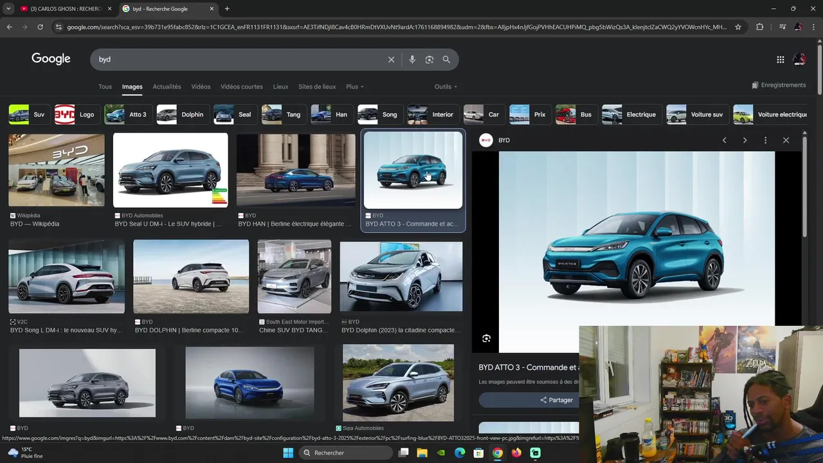Launch Microsoft Edge from the taskbar
Image resolution: width=823 pixels, height=463 pixels.
pos(460,453)
